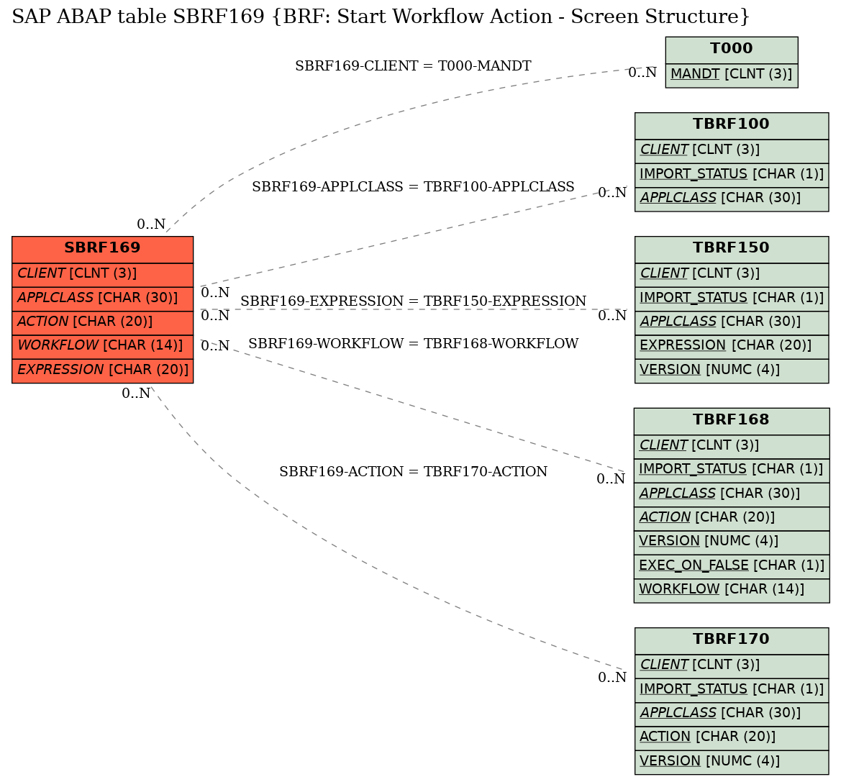Image resolution: width=841 pixels, height=782 pixels.
Task: Click IMPORT_STATUS field in TBRF170 table
Action: [x=732, y=691]
